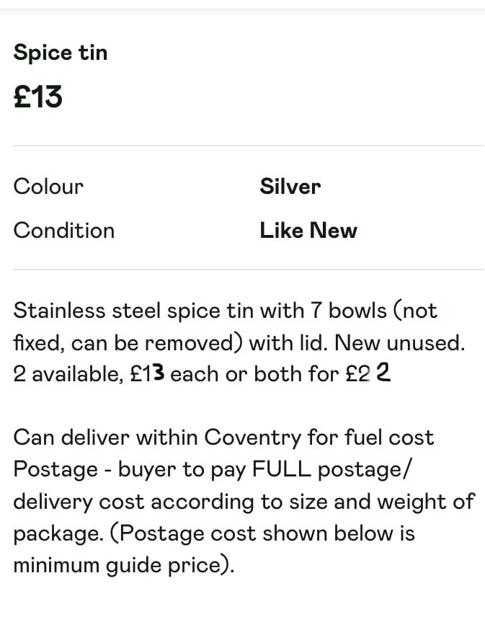
Task: Click the 'minimum guide price).' closing text
Action: (124, 566)
